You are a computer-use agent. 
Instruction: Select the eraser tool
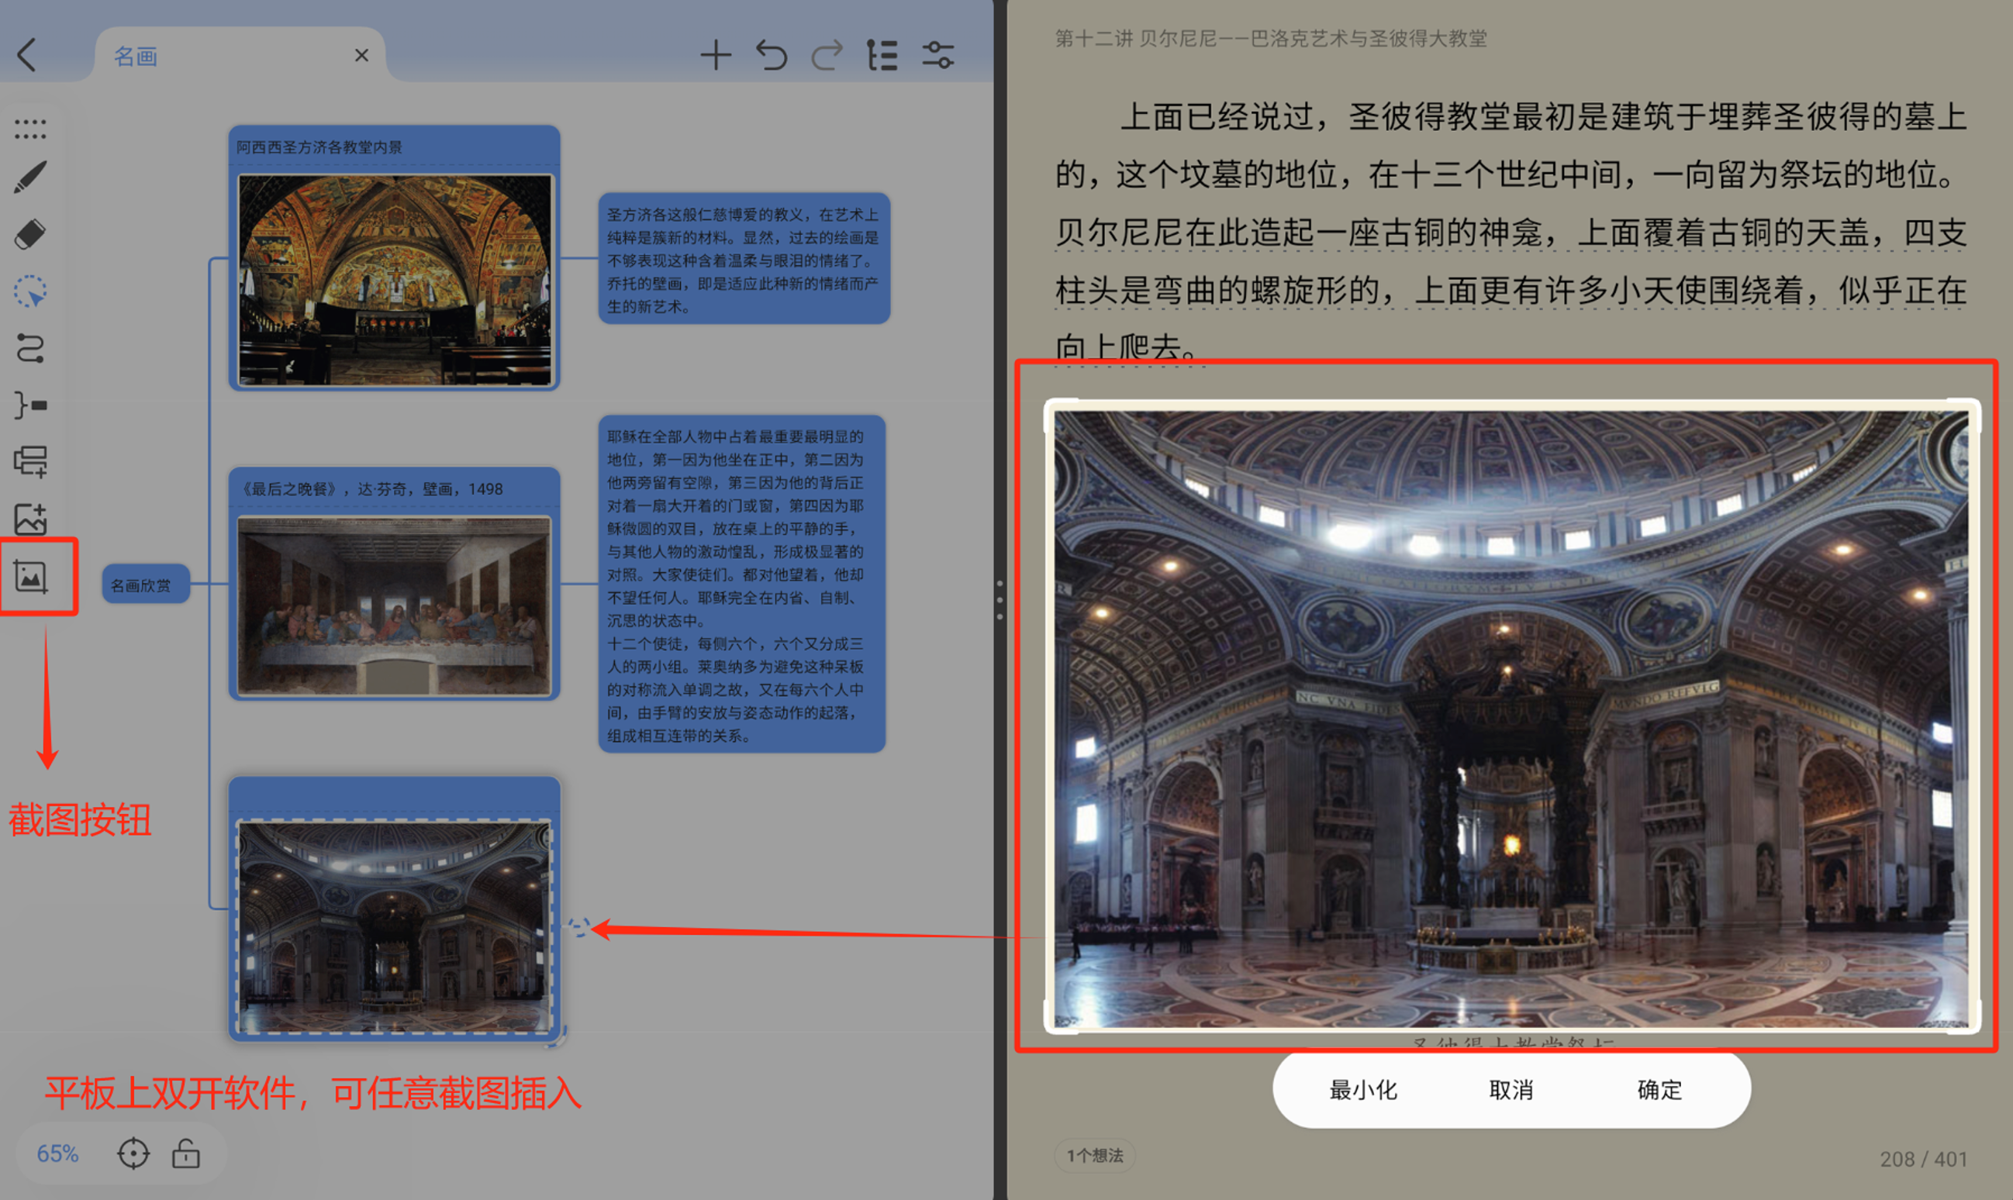(x=31, y=235)
